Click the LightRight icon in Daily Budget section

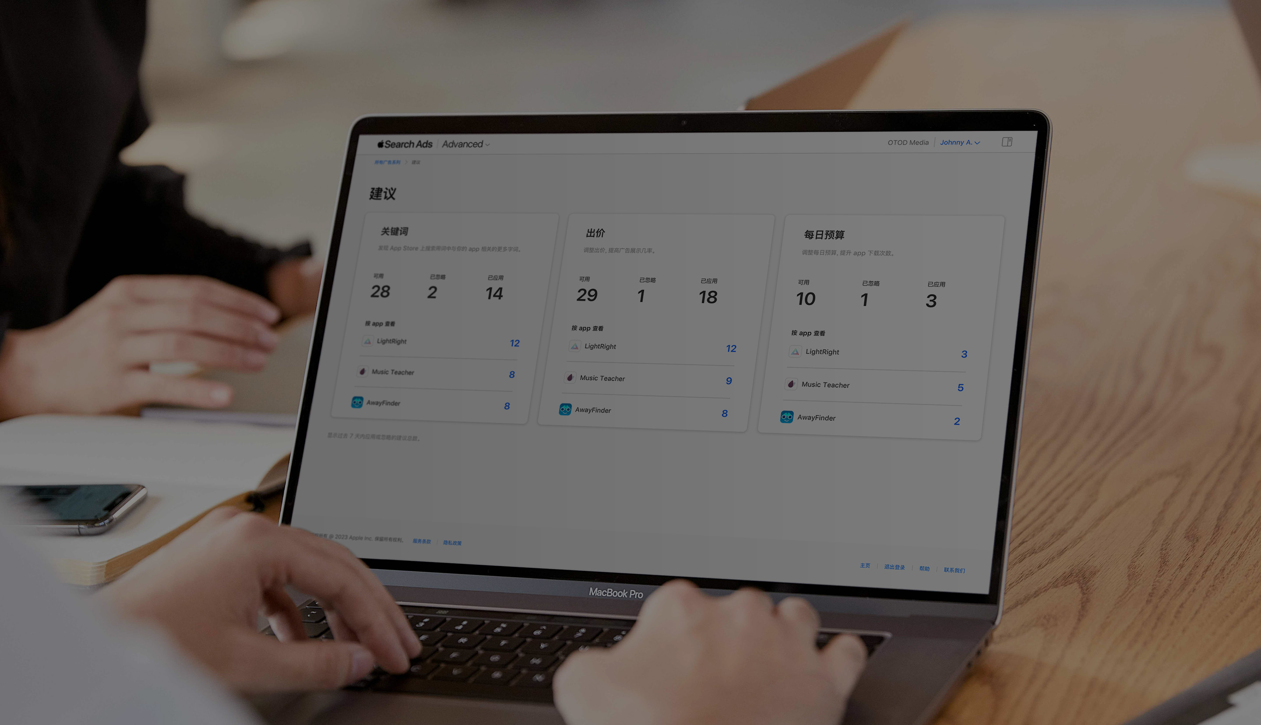(x=794, y=352)
